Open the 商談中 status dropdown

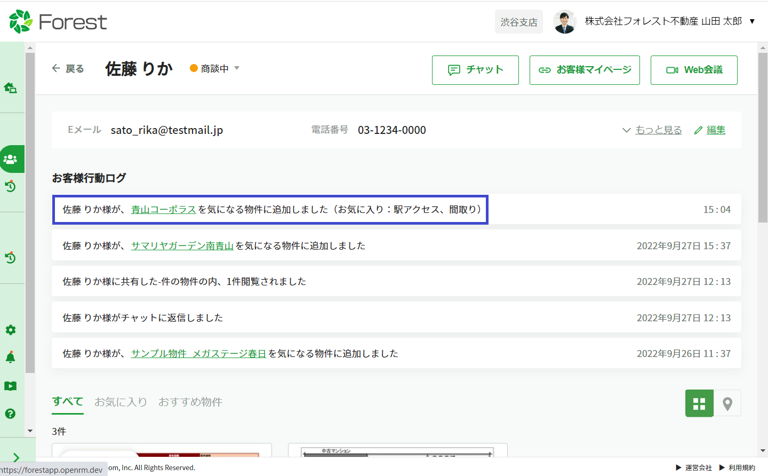click(x=215, y=68)
